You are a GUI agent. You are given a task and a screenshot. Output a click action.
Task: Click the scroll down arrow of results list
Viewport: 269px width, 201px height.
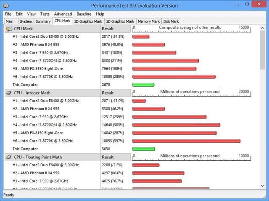262,186
